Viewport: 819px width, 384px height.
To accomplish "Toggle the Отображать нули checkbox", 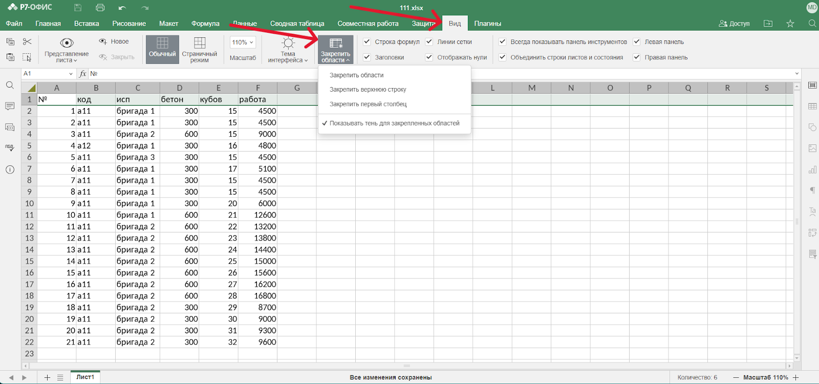I will coord(429,57).
